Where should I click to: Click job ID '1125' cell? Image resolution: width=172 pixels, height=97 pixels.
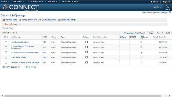[x=44, y=42]
